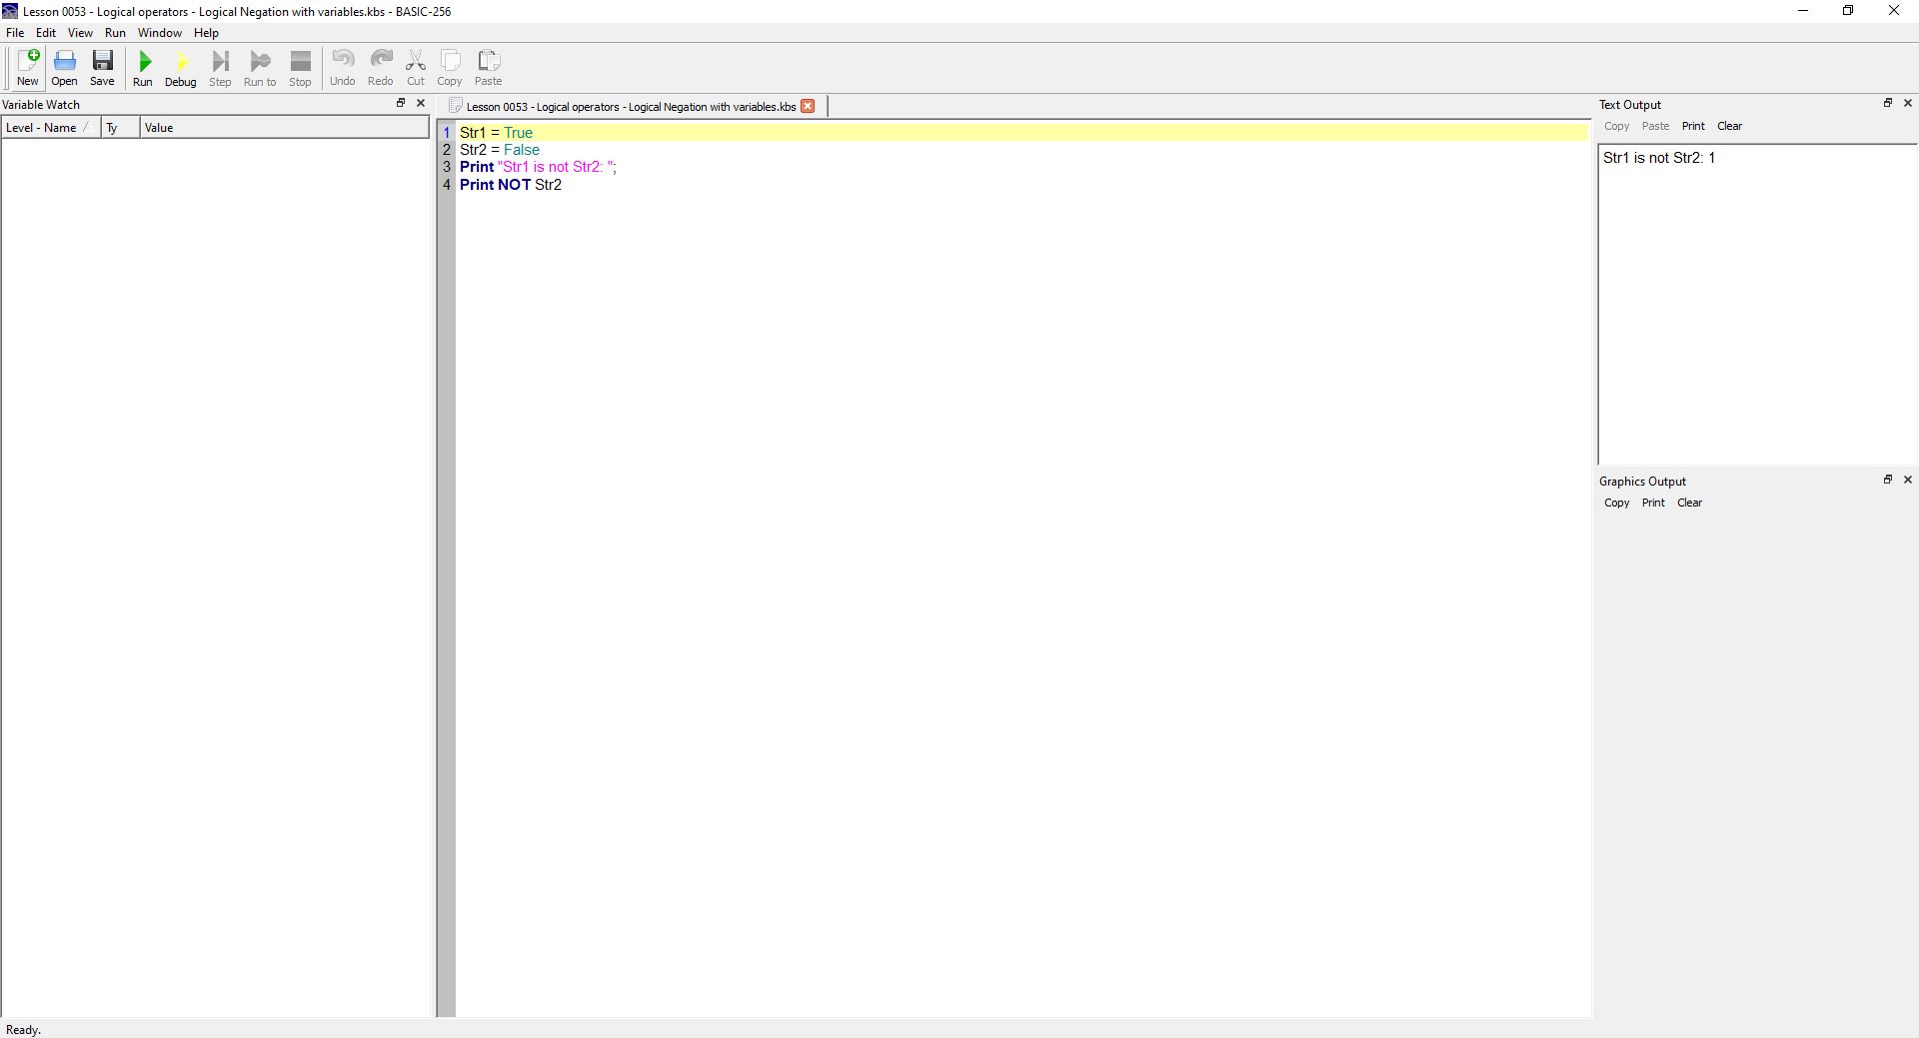Screen dimensions: 1919x1038
Task: Click the Stop toolbar icon
Action: 300,68
